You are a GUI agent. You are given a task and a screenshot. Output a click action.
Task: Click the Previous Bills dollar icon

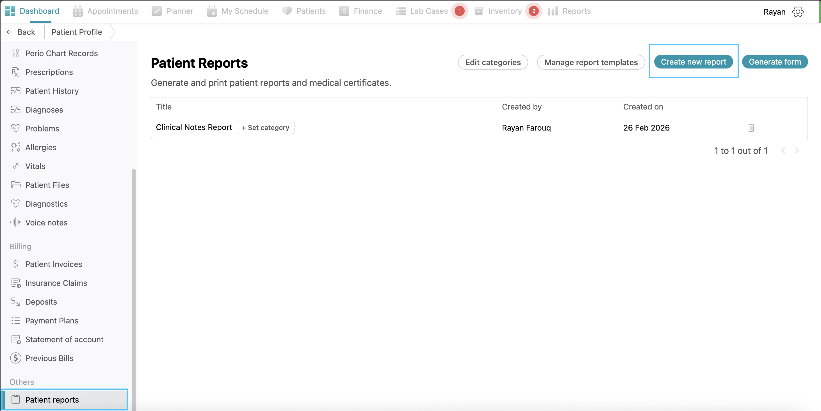click(16, 358)
